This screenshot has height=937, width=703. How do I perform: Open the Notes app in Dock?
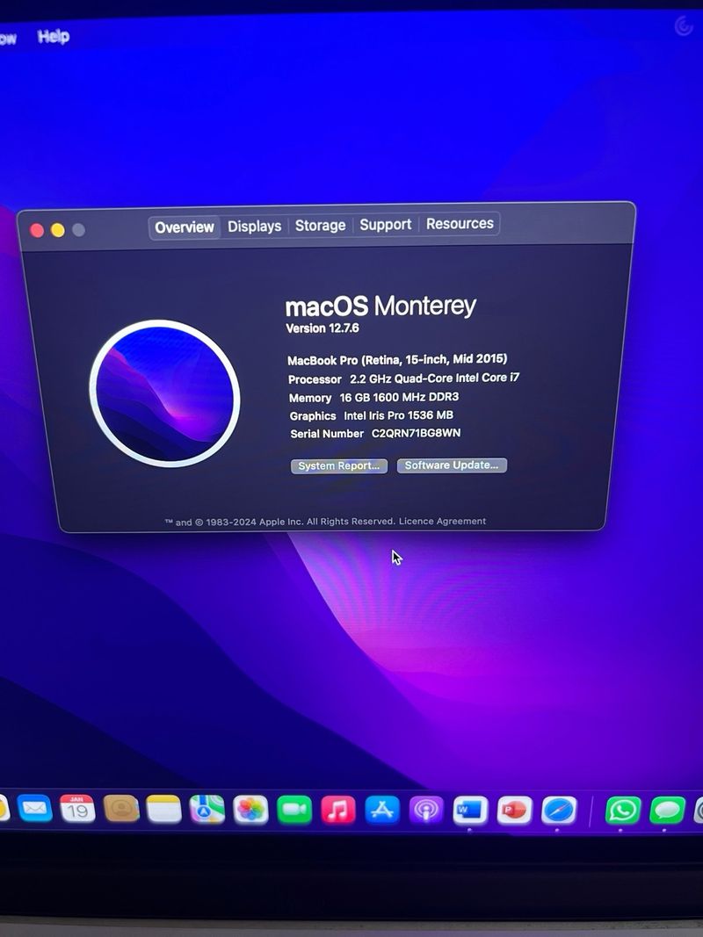click(x=163, y=809)
